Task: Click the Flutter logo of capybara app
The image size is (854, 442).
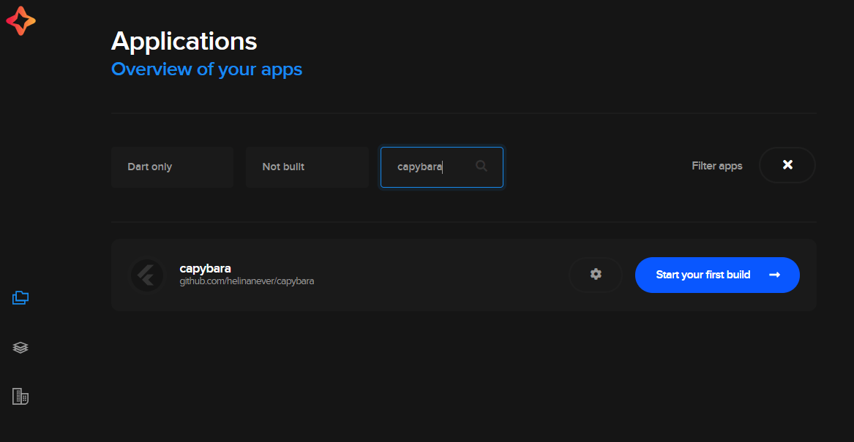Action: (147, 275)
